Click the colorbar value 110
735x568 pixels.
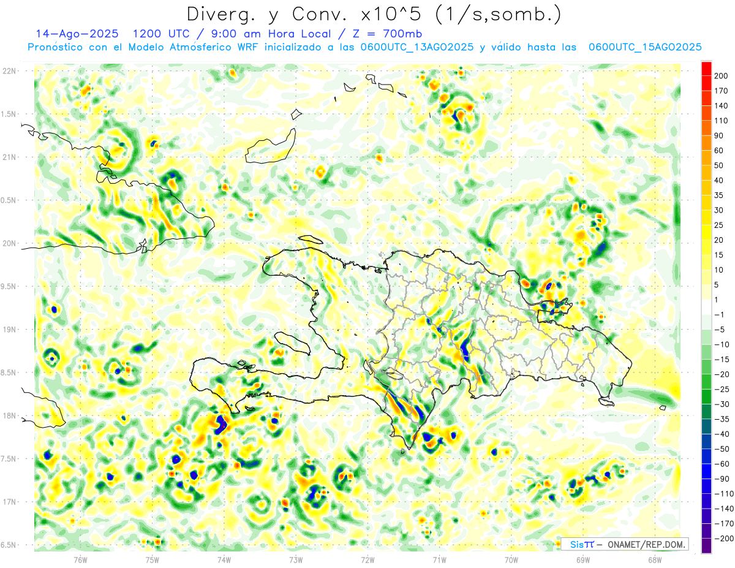722,121
